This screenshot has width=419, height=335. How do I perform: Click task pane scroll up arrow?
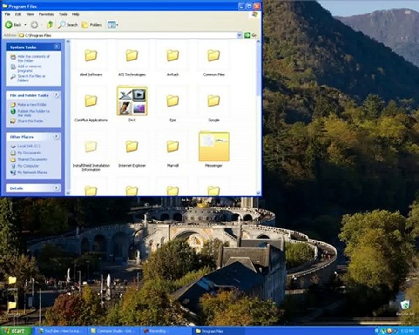click(68, 42)
